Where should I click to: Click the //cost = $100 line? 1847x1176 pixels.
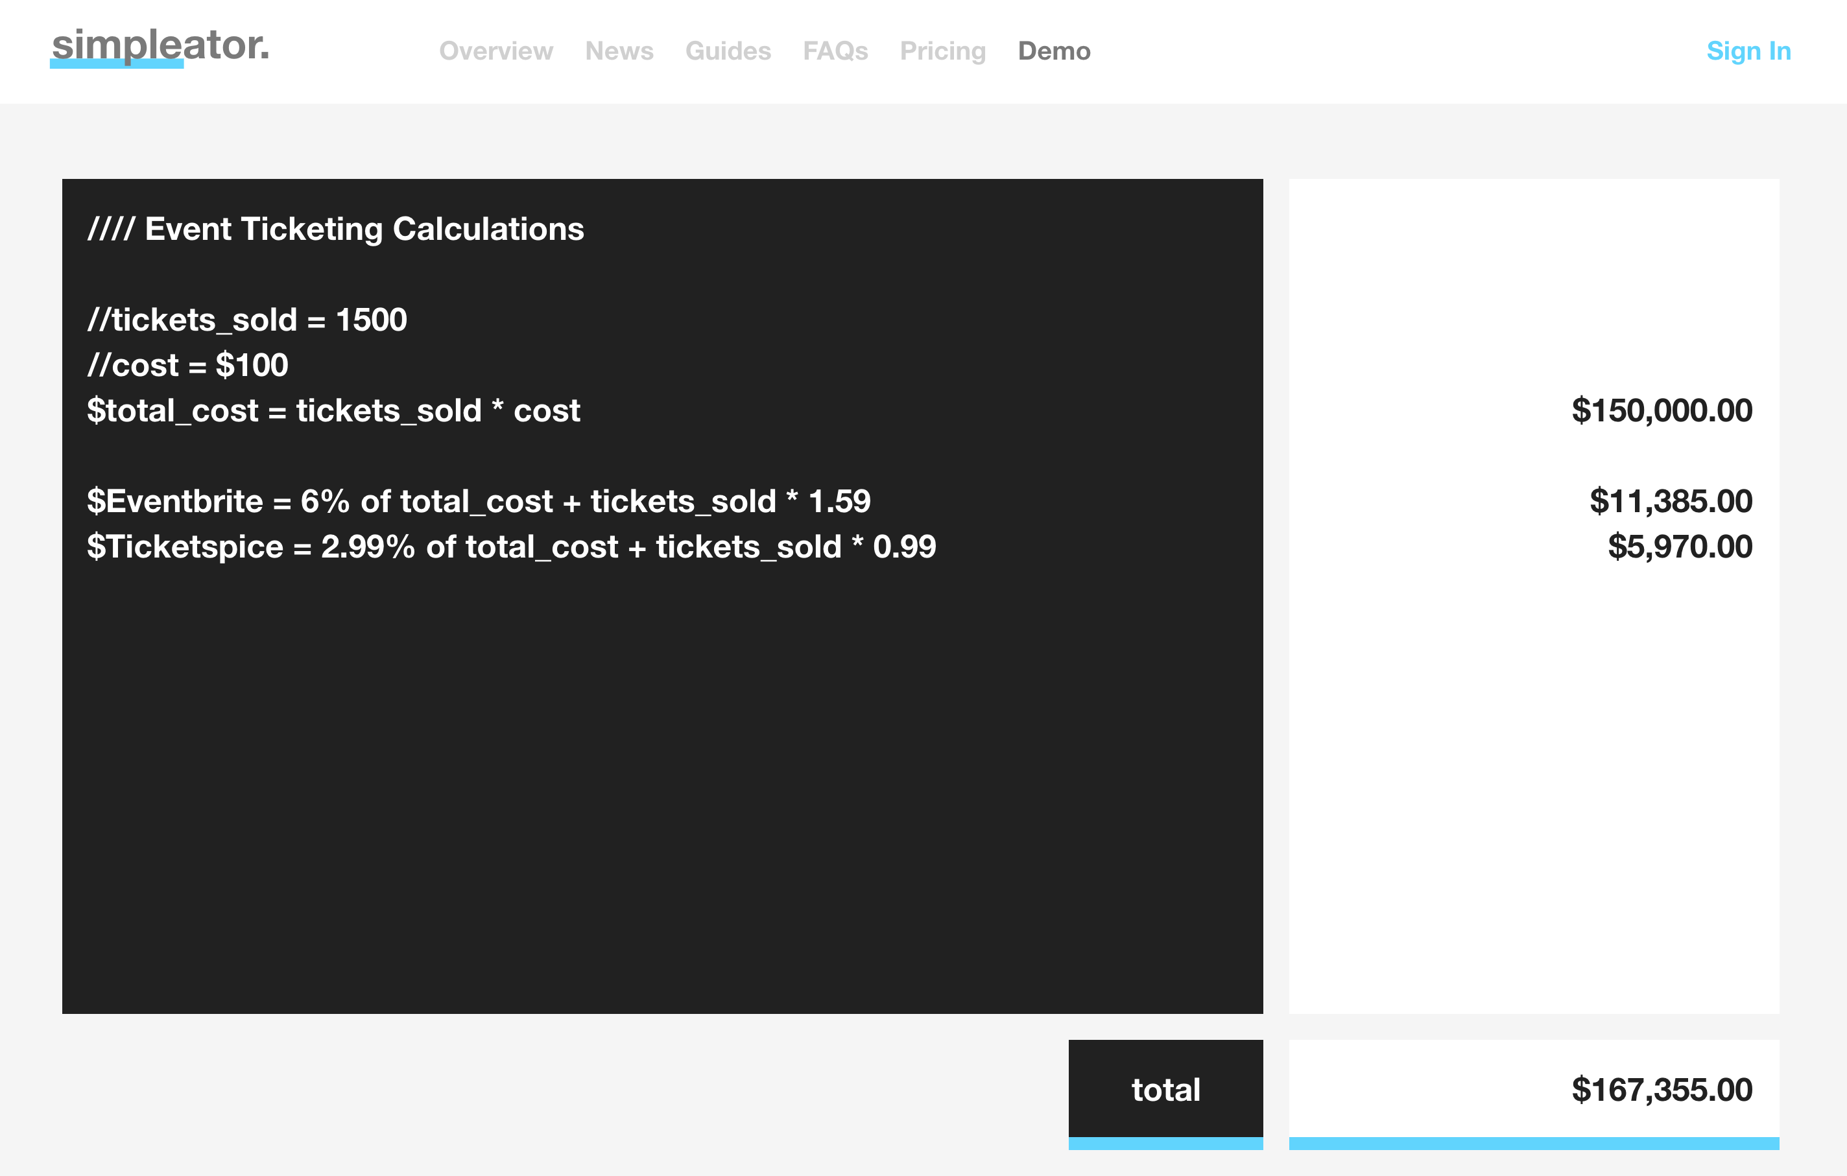pos(188,365)
